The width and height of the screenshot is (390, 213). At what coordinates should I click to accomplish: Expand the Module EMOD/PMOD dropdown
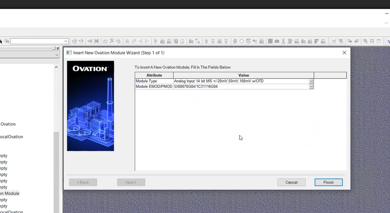coord(311,87)
